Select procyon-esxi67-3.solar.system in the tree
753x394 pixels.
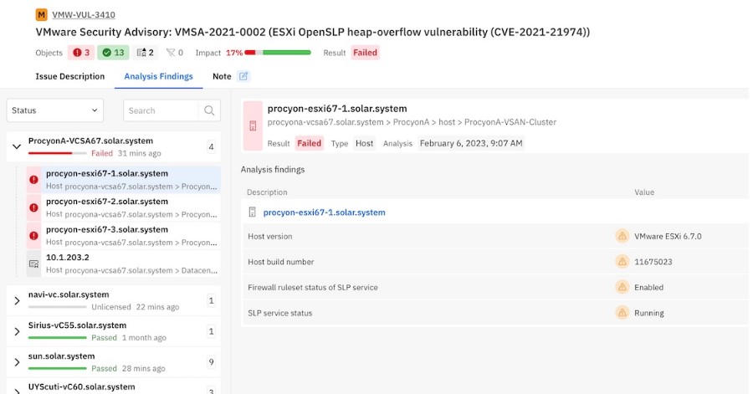pyautogui.click(x=124, y=235)
